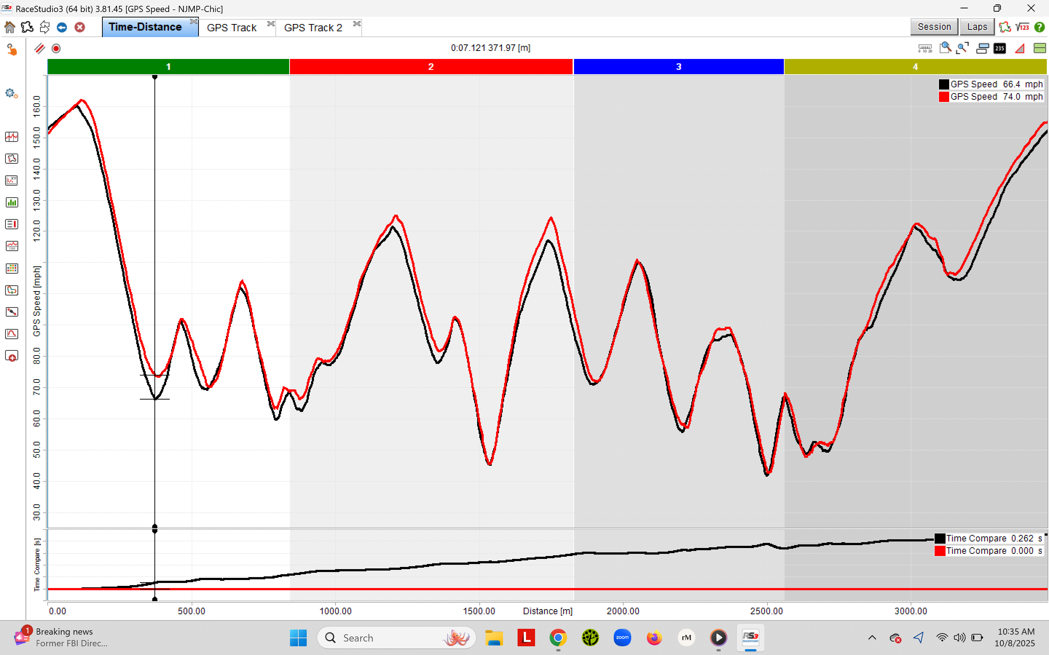Open XY scatter plot view in sidebar

pyautogui.click(x=12, y=180)
